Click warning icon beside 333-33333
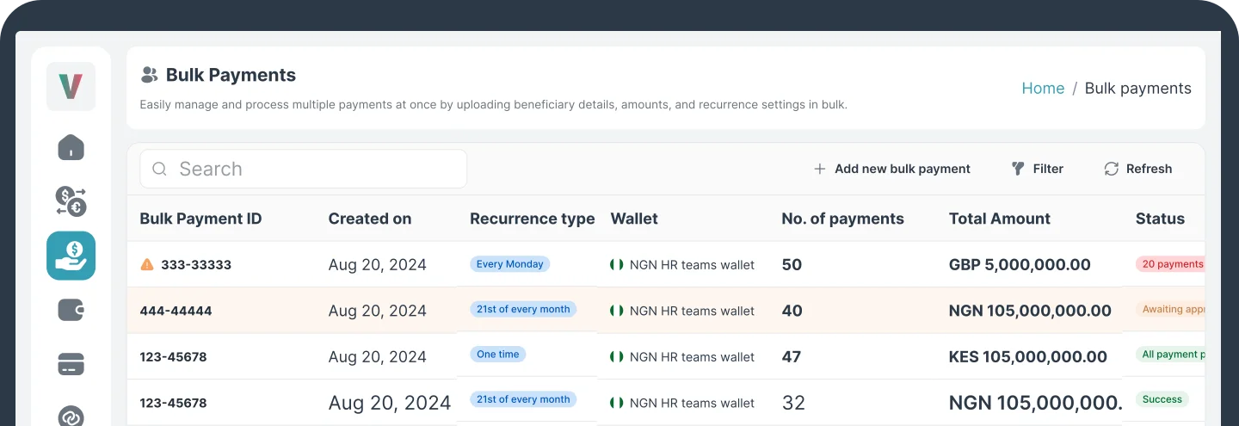 click(x=147, y=264)
